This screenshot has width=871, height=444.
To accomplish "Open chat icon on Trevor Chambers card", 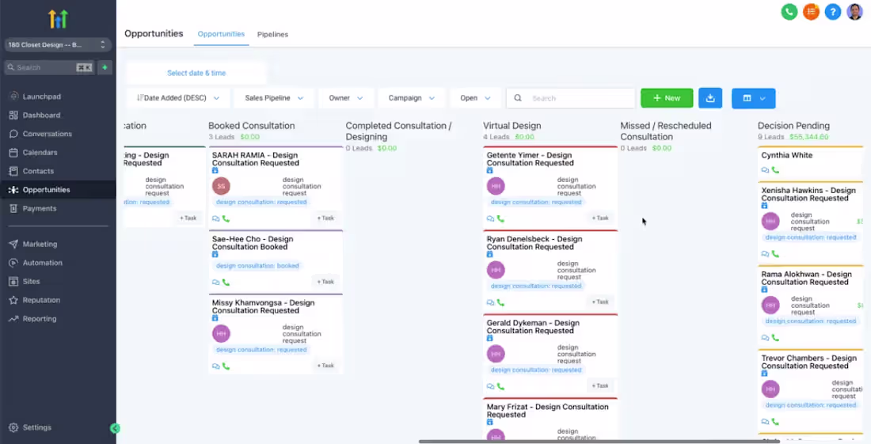I will coord(765,422).
